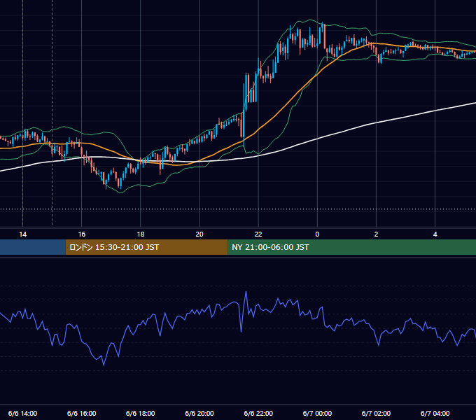Click the 6/6 20:00 label on indicator axis
Image resolution: width=476 pixels, height=420 pixels.
pos(199,413)
